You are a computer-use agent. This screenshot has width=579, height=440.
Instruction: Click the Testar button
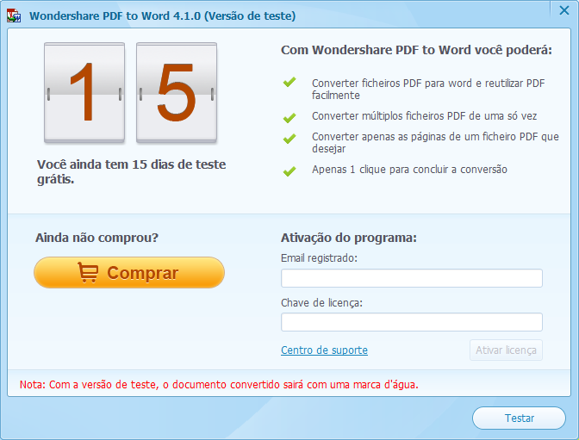click(519, 418)
